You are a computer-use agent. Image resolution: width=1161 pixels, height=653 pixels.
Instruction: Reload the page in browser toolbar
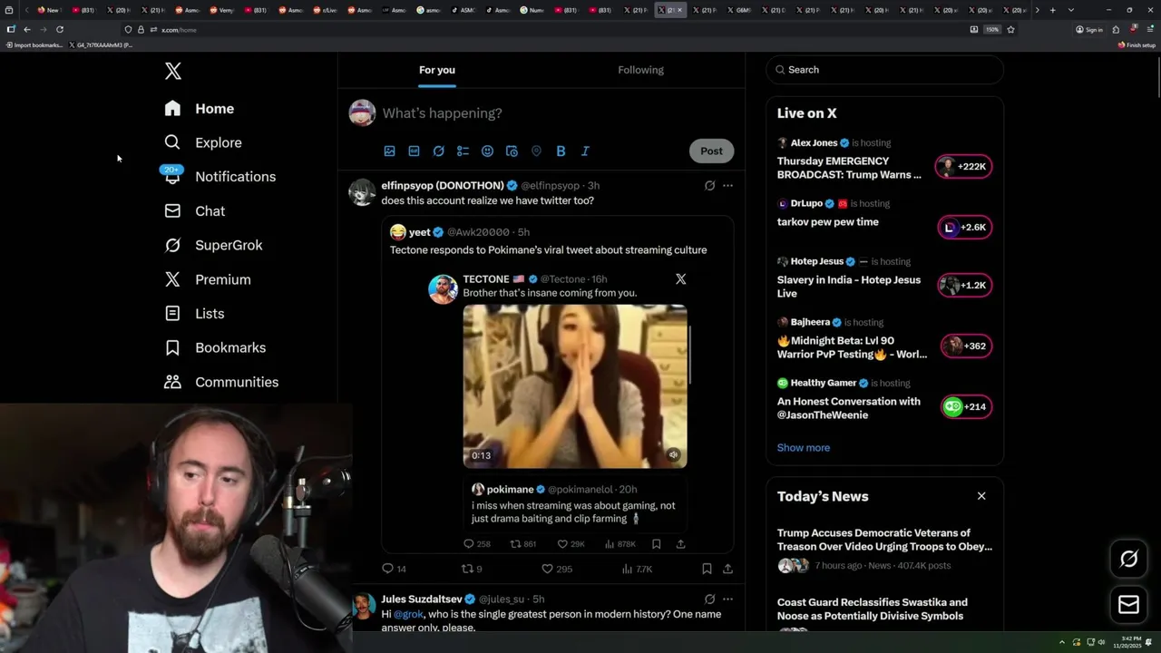[x=60, y=29]
